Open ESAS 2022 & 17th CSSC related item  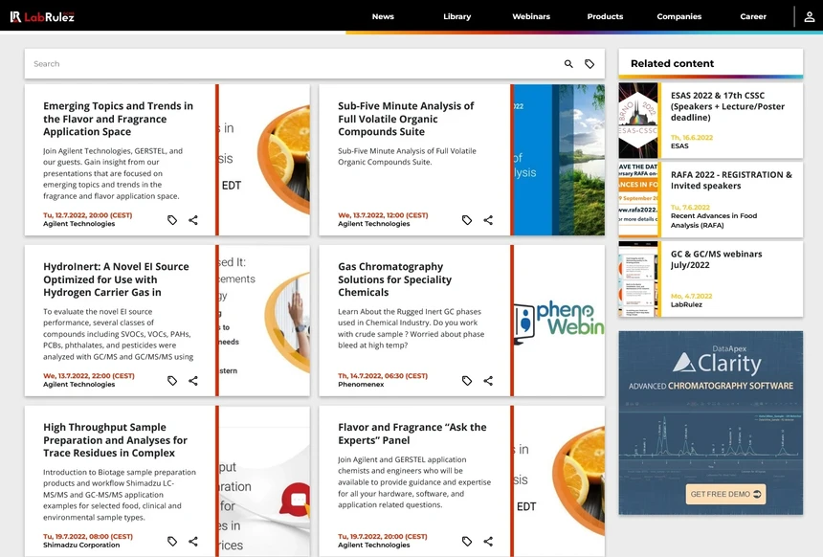pos(727,106)
